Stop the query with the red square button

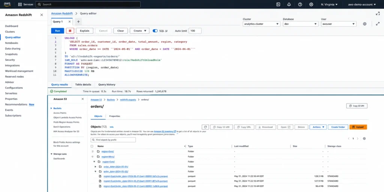(x=70, y=31)
